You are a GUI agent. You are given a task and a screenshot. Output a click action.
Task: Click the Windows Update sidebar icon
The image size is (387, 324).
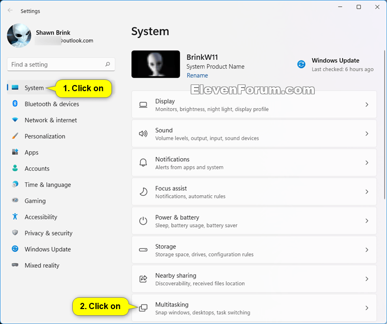point(15,249)
